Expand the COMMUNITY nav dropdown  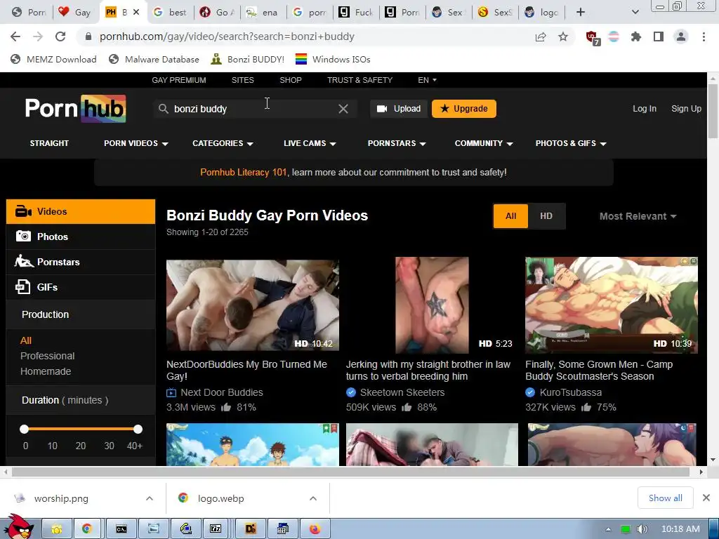pos(483,143)
